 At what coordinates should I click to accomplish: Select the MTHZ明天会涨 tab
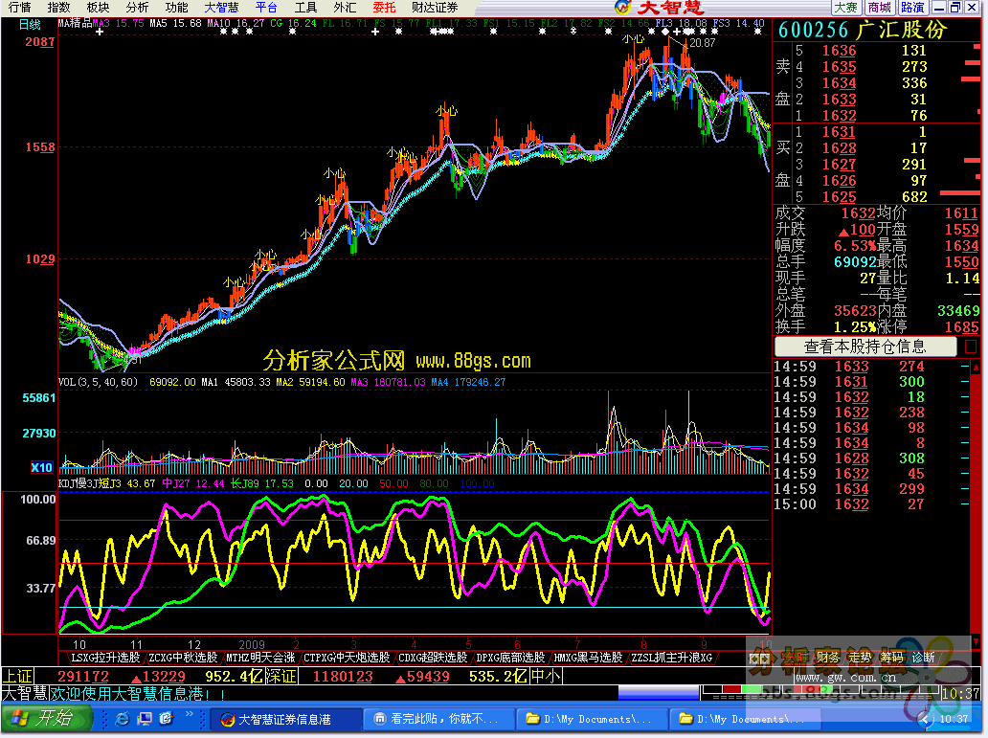coord(259,658)
